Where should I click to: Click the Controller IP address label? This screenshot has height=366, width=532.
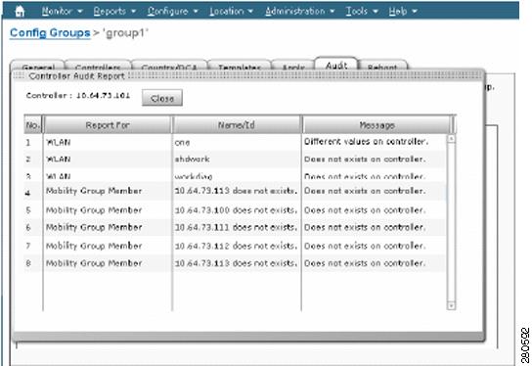point(78,95)
